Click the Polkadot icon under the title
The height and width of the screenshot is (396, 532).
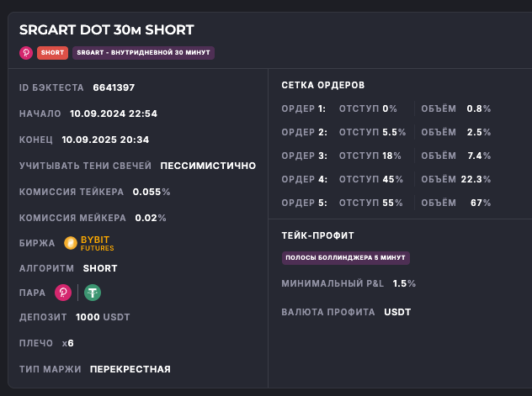[26, 53]
